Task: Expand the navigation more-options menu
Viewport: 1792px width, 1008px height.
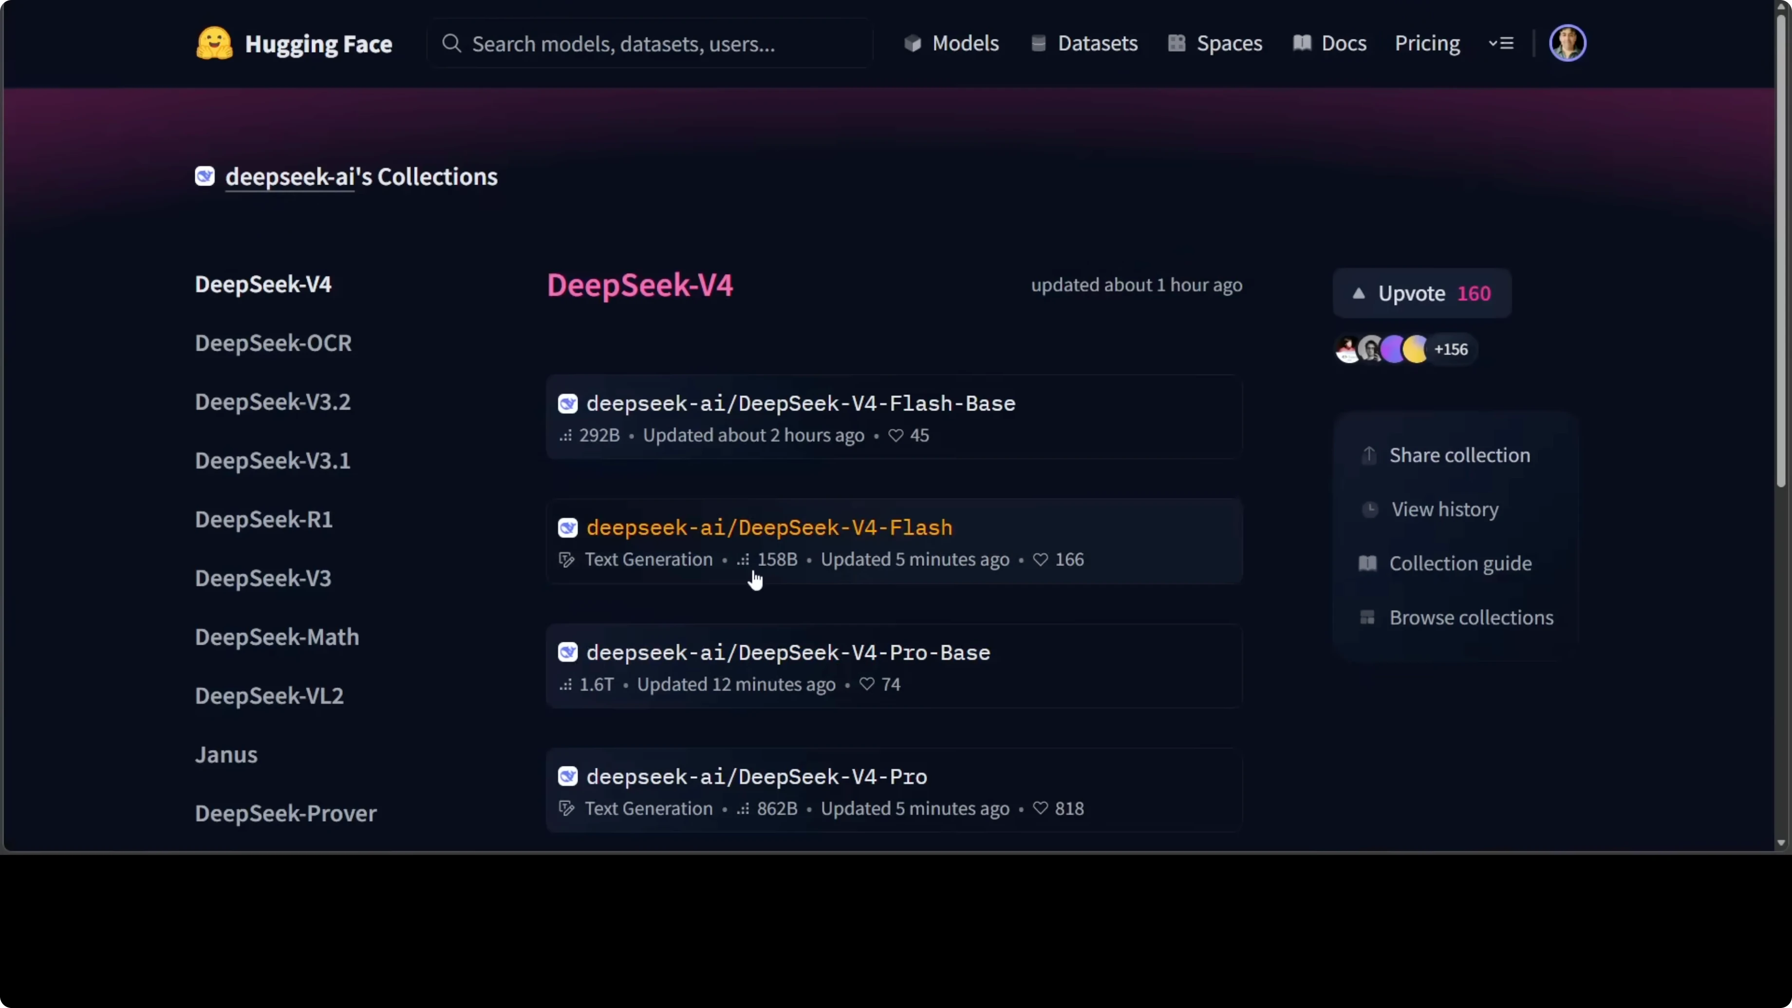Action: coord(1501,43)
